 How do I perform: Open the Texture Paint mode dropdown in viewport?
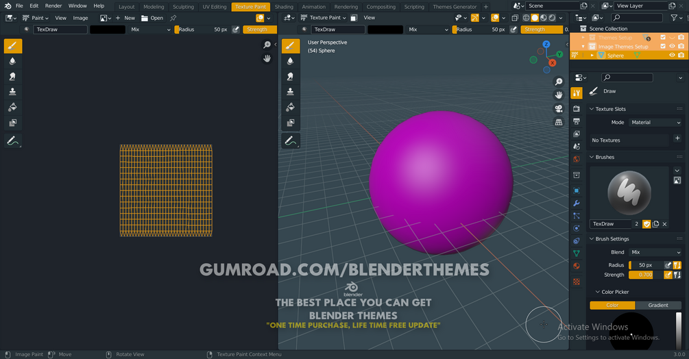[x=324, y=18]
